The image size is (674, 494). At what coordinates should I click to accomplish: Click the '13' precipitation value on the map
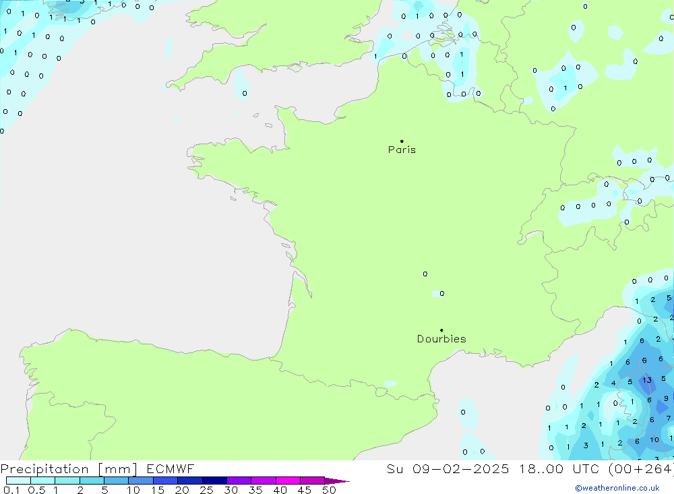pos(647,380)
